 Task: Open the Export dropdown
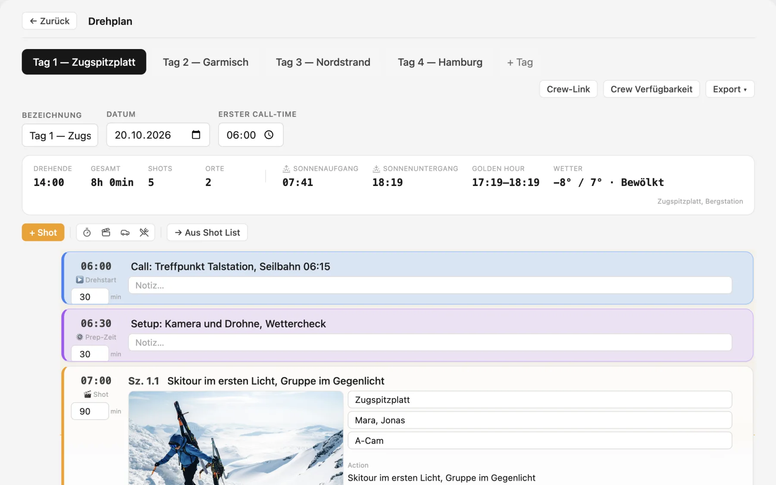pyautogui.click(x=730, y=89)
